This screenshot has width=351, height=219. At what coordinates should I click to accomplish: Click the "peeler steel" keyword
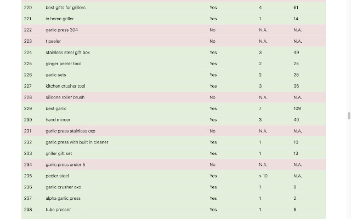(x=57, y=176)
